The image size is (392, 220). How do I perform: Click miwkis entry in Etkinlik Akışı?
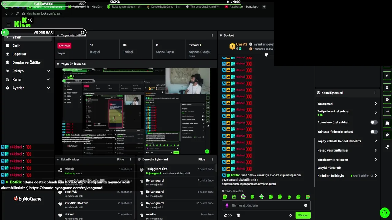tap(95, 171)
